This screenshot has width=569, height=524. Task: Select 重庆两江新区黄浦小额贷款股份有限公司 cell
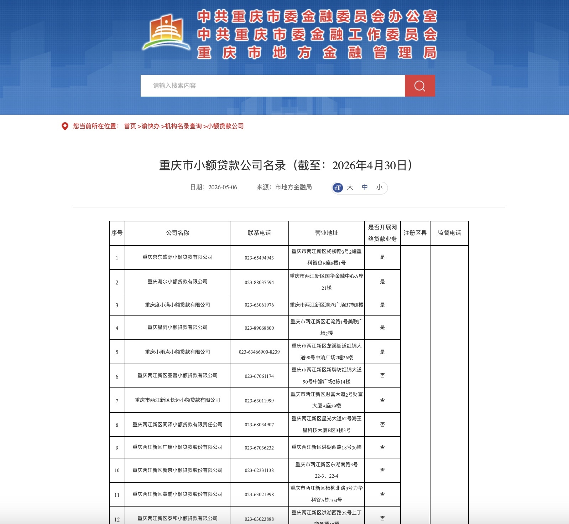tap(177, 494)
